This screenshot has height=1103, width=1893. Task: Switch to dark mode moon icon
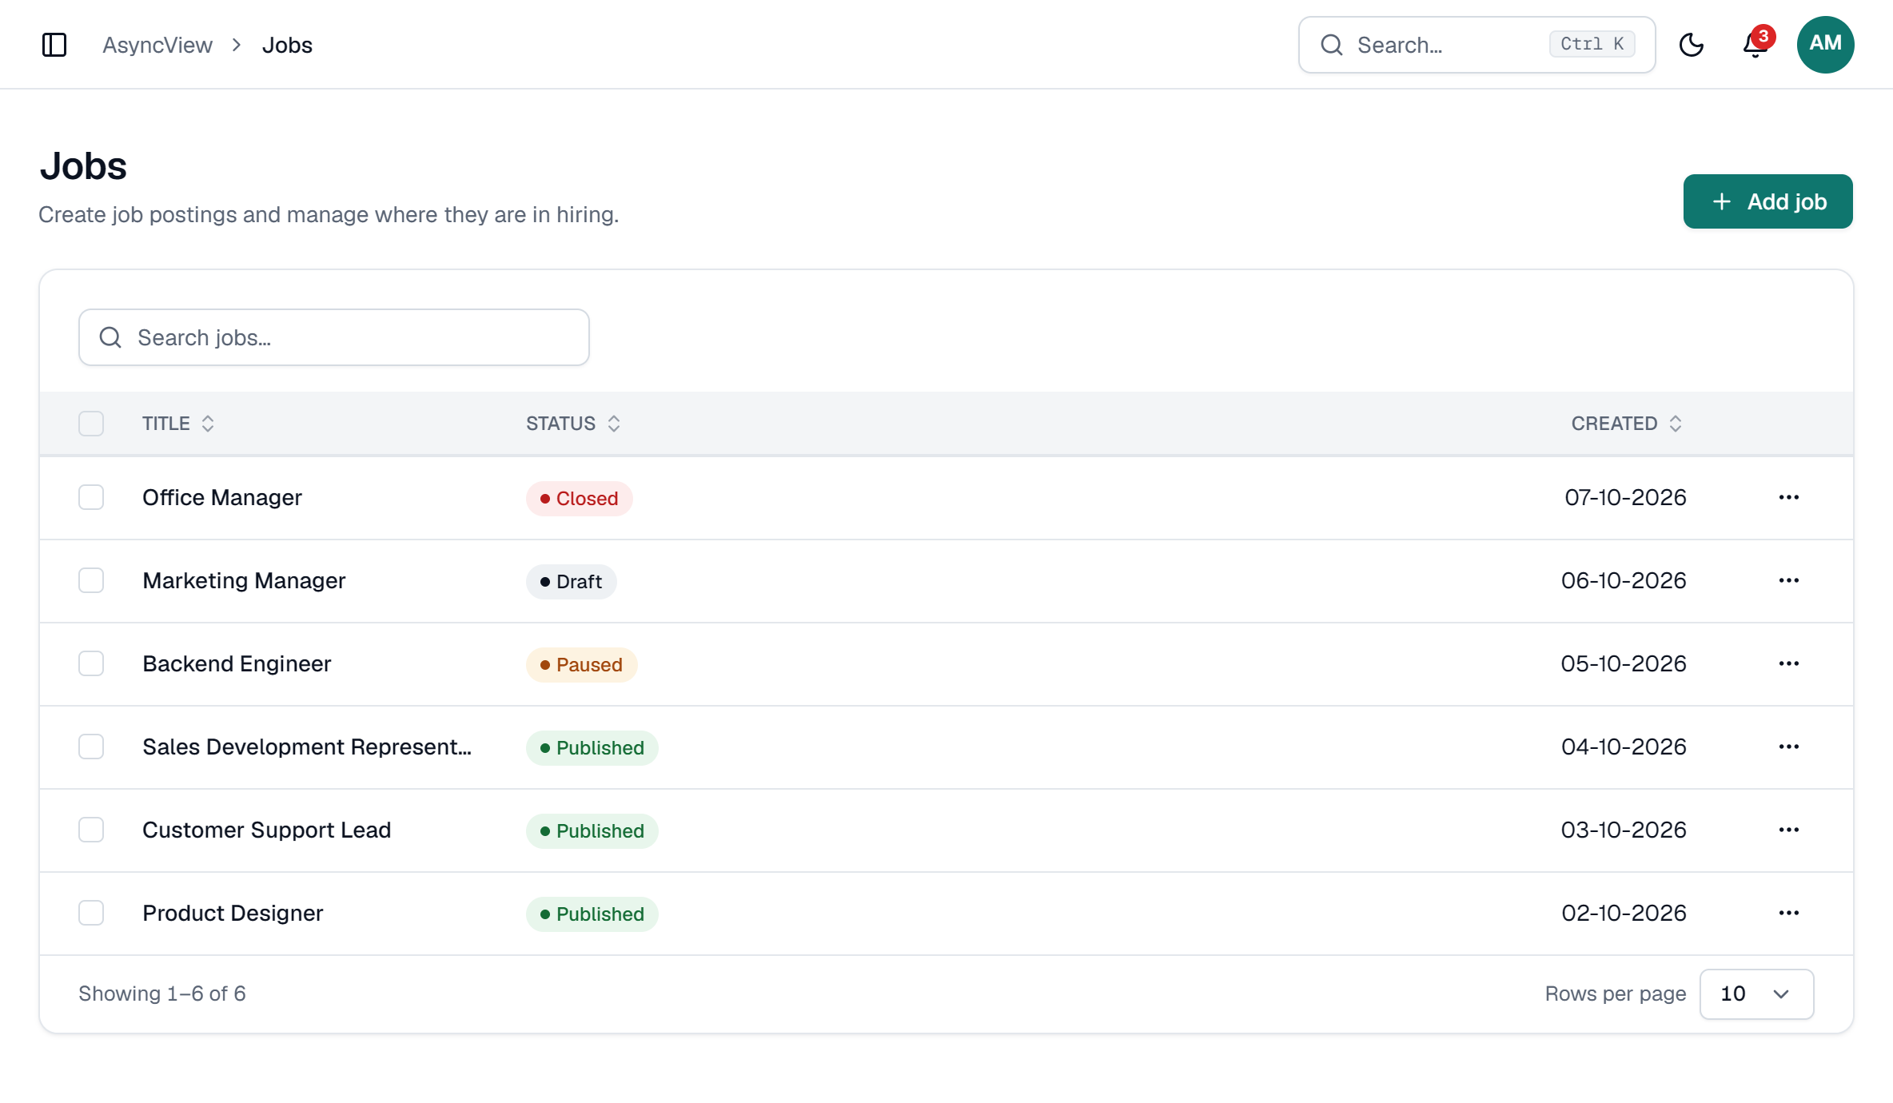pos(1692,45)
